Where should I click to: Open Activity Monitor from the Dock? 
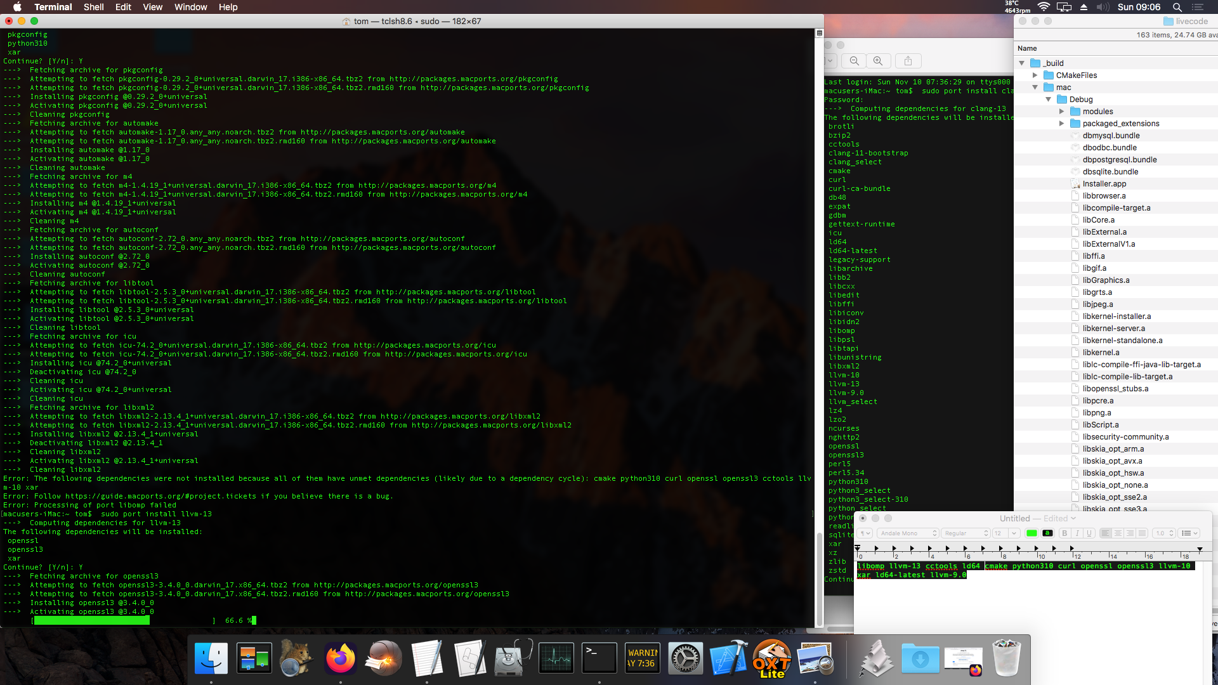coord(556,658)
